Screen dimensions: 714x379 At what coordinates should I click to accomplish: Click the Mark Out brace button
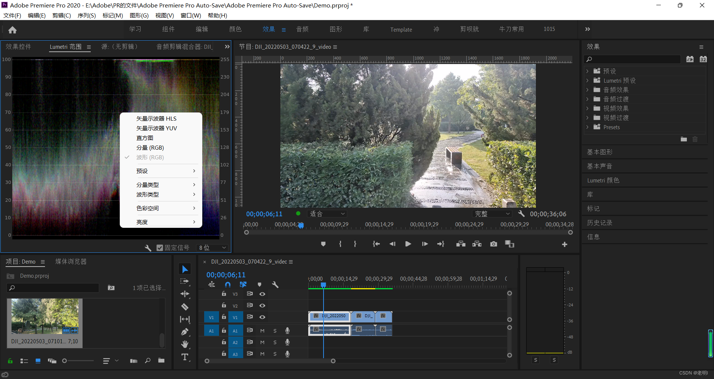click(x=355, y=244)
